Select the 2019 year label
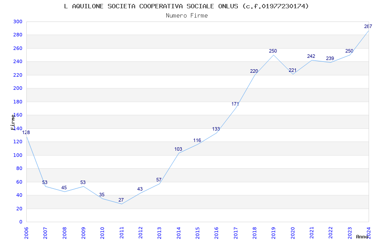 click(273, 233)
